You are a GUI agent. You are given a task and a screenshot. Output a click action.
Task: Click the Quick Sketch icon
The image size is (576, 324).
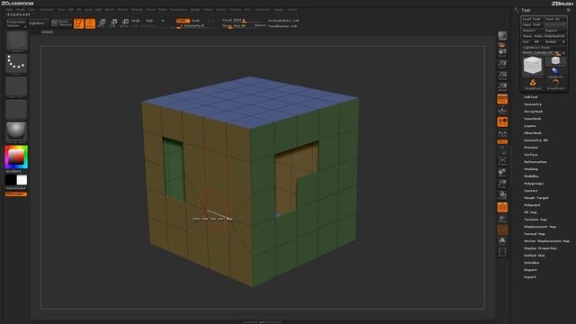coord(61,23)
